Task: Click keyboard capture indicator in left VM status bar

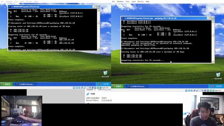Action: (100, 88)
